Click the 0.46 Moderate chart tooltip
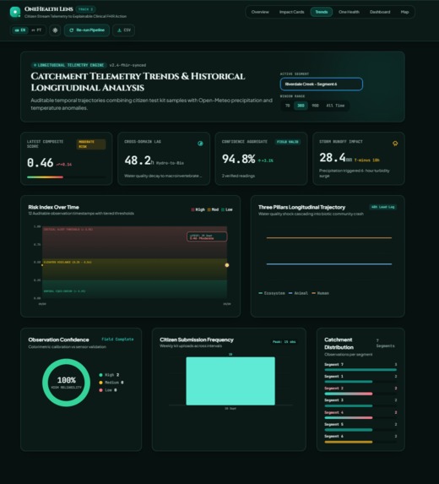This screenshot has width=439, height=484. coord(207,237)
